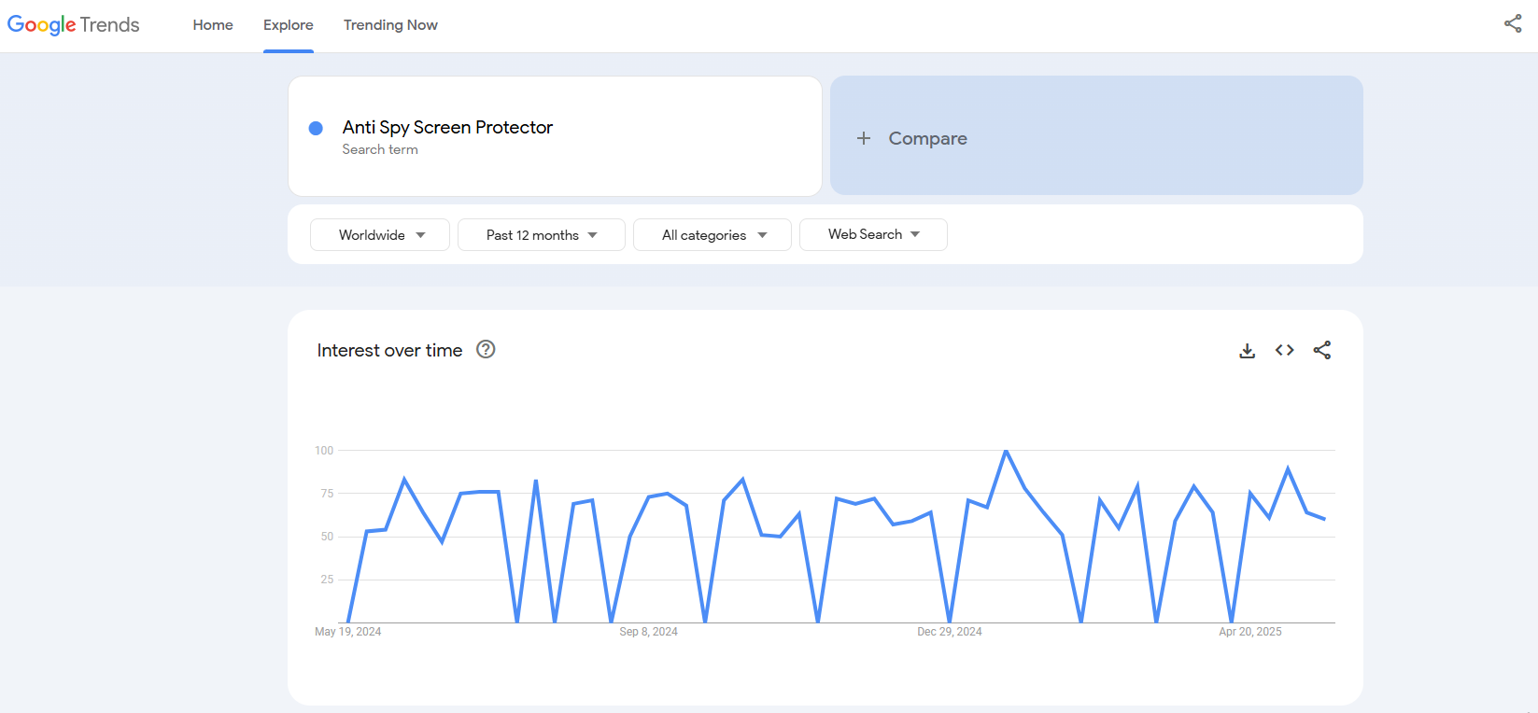Click the Apr 20, 2025 axis label

pyautogui.click(x=1250, y=632)
